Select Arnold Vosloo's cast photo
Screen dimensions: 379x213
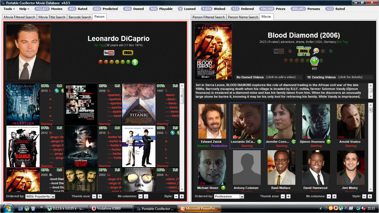tap(350, 121)
